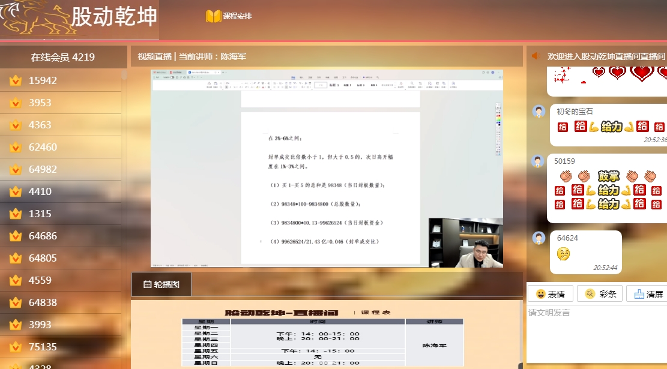
Task: Select member 75135 in online list
Action: pos(61,346)
